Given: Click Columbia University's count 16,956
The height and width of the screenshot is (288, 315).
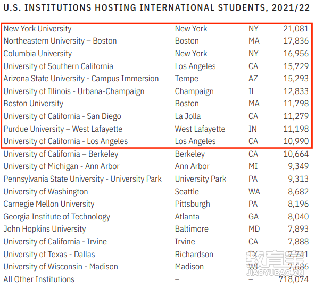Looking at the screenshot, I should (296, 54).
